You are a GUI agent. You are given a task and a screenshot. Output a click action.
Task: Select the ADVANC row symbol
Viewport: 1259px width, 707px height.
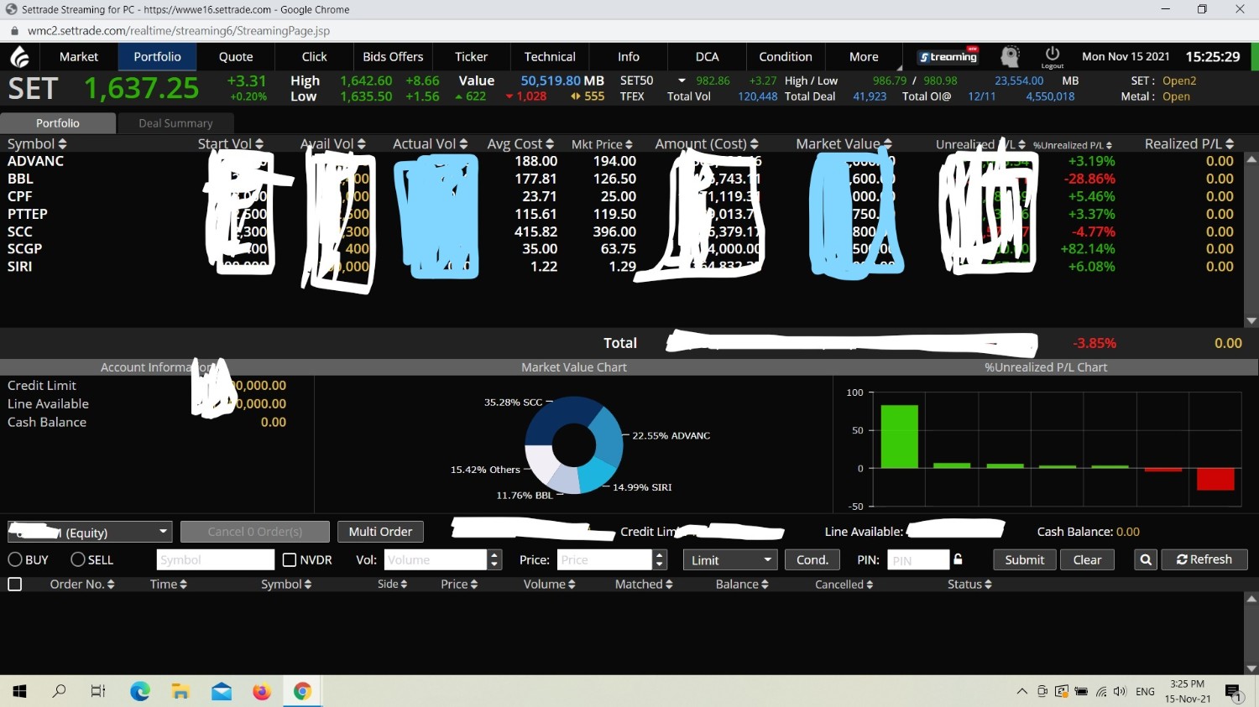(x=36, y=161)
